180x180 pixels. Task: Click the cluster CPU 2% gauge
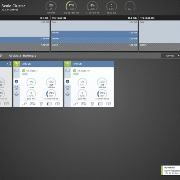pos(51,6)
